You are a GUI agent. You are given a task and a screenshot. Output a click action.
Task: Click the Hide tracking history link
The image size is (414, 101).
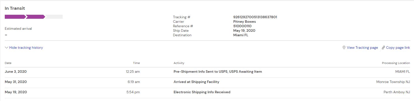pyautogui.click(x=26, y=47)
